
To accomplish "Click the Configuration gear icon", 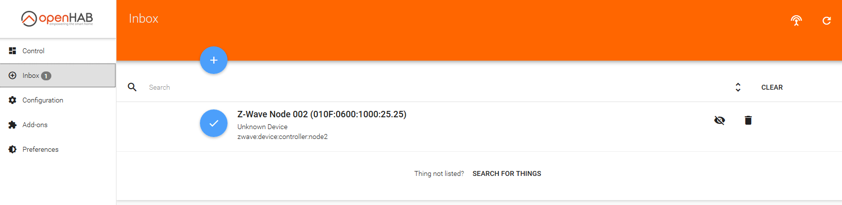I will coord(12,100).
